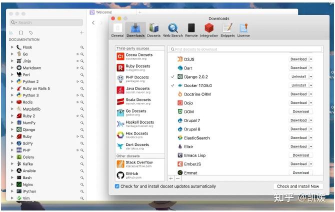The width and height of the screenshot is (335, 212).
Task: Open the General preferences tab
Action: click(x=117, y=30)
